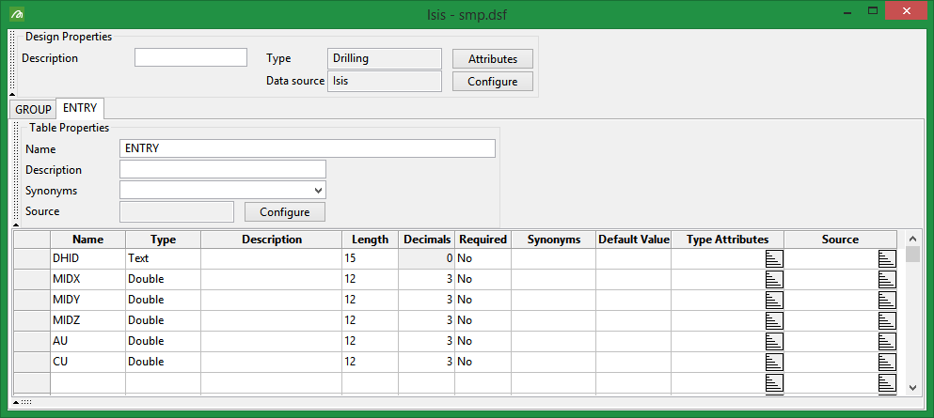
Task: Click Source icon in MIDZ row
Action: pyautogui.click(x=887, y=320)
